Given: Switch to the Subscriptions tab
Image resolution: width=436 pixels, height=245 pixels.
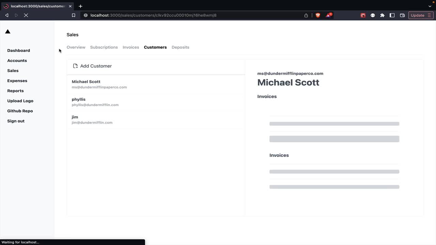Looking at the screenshot, I should (x=104, y=47).
